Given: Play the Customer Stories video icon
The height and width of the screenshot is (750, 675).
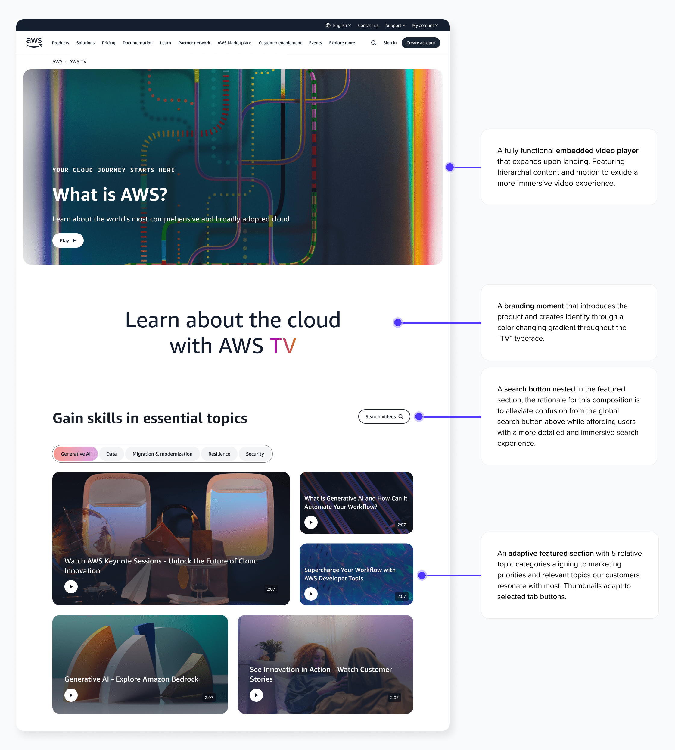Looking at the screenshot, I should (x=256, y=695).
